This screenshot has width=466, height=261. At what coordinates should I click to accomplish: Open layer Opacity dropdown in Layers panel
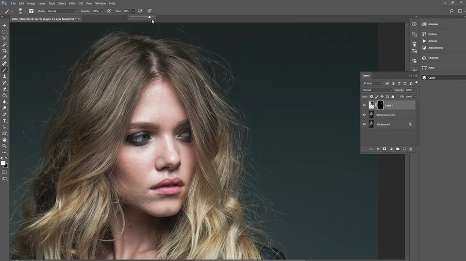(x=416, y=90)
